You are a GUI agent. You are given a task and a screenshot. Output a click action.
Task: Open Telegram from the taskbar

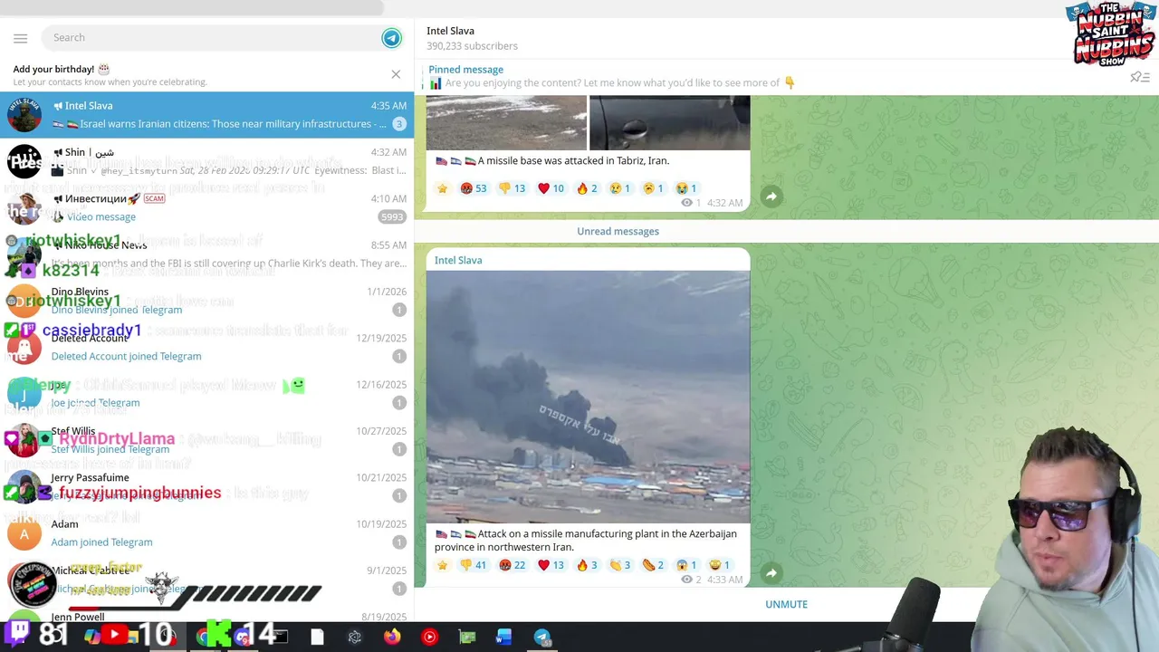(541, 637)
